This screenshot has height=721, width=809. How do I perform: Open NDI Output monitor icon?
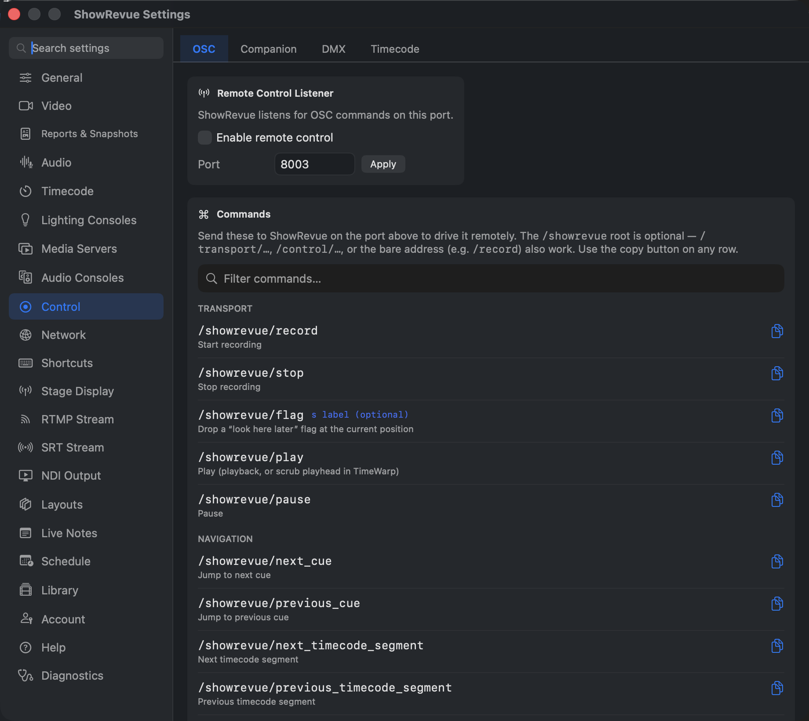click(x=26, y=476)
